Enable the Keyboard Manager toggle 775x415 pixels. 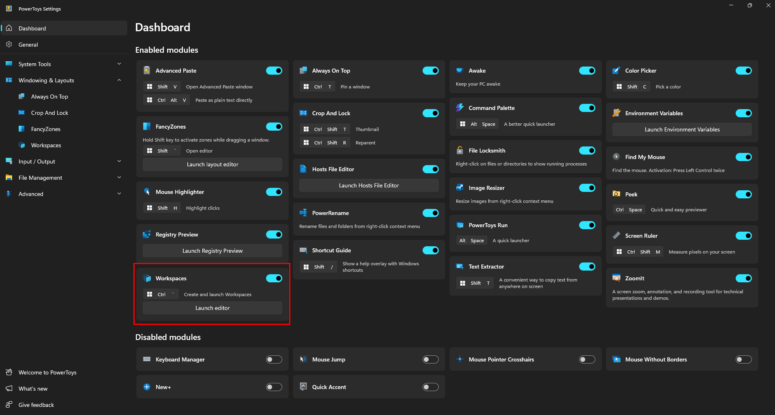[x=274, y=359]
